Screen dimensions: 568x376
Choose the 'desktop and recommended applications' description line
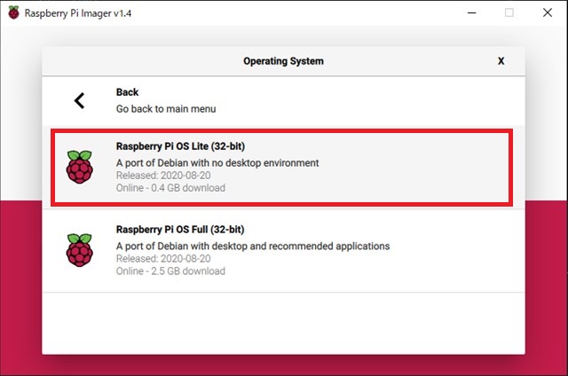point(253,246)
